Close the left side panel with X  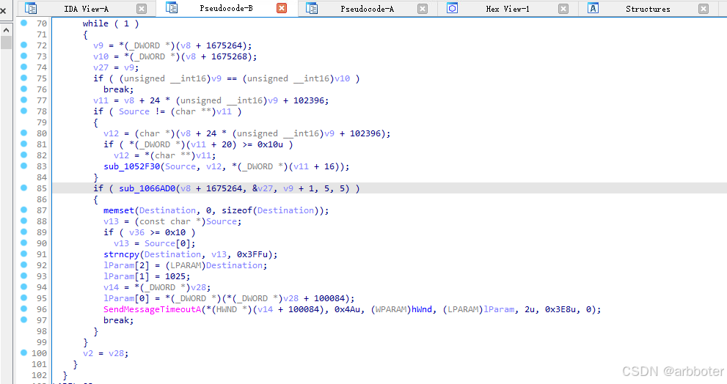3,10
